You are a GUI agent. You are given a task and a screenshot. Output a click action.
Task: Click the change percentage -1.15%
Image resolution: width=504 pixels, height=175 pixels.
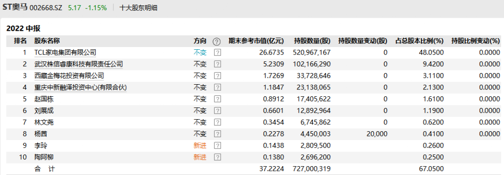click(x=96, y=8)
